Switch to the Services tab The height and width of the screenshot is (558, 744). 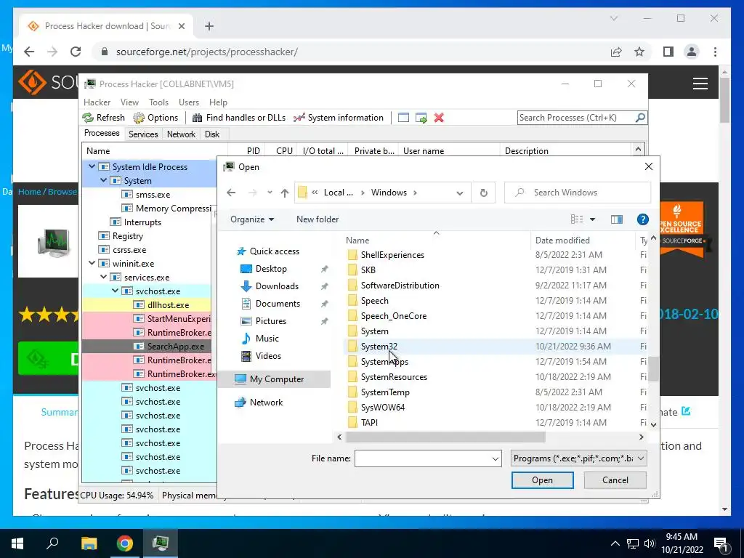143,134
